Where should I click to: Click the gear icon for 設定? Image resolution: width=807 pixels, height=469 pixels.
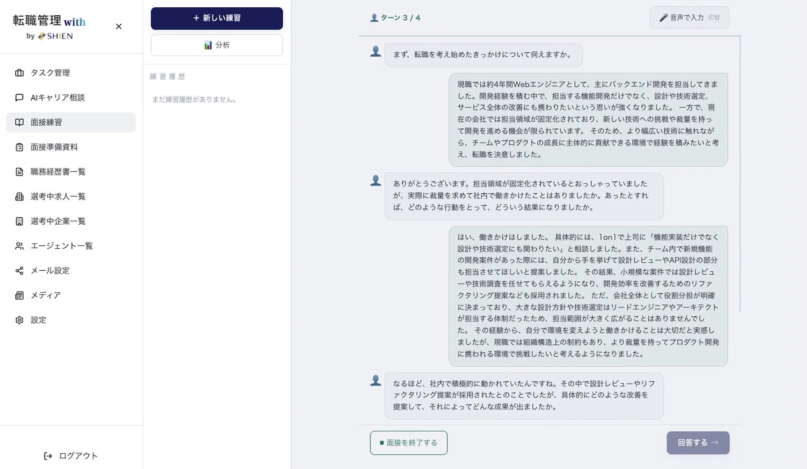coord(20,320)
